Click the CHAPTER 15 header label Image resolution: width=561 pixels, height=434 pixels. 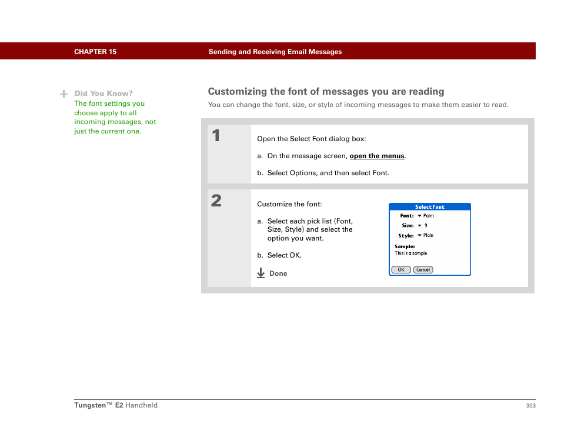[x=95, y=52]
